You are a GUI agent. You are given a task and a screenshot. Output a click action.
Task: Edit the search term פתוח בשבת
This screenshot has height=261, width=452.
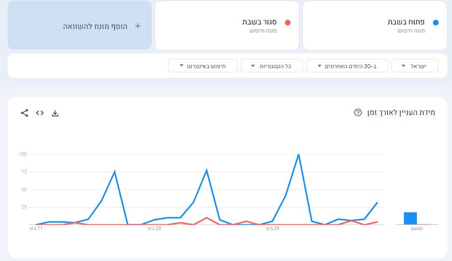(406, 22)
